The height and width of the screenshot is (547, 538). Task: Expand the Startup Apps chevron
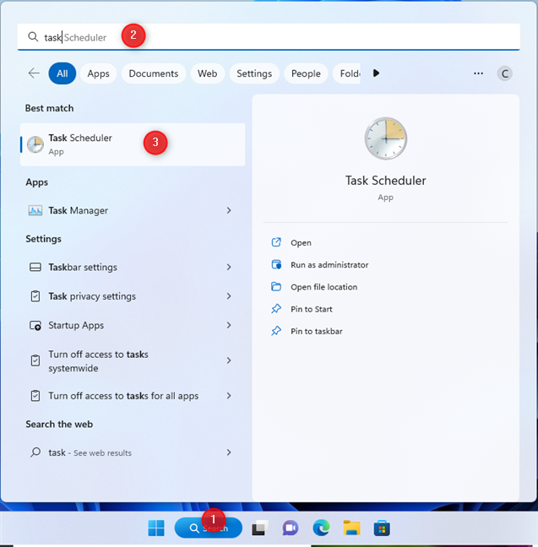(x=229, y=325)
